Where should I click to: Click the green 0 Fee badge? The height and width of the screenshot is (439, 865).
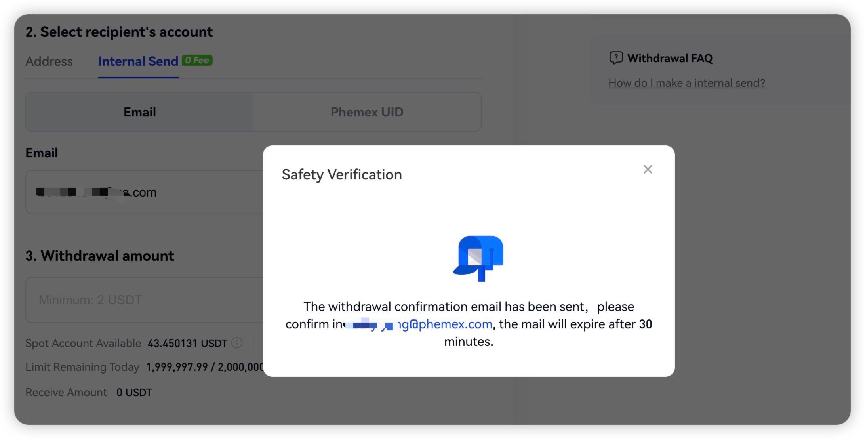pos(197,60)
